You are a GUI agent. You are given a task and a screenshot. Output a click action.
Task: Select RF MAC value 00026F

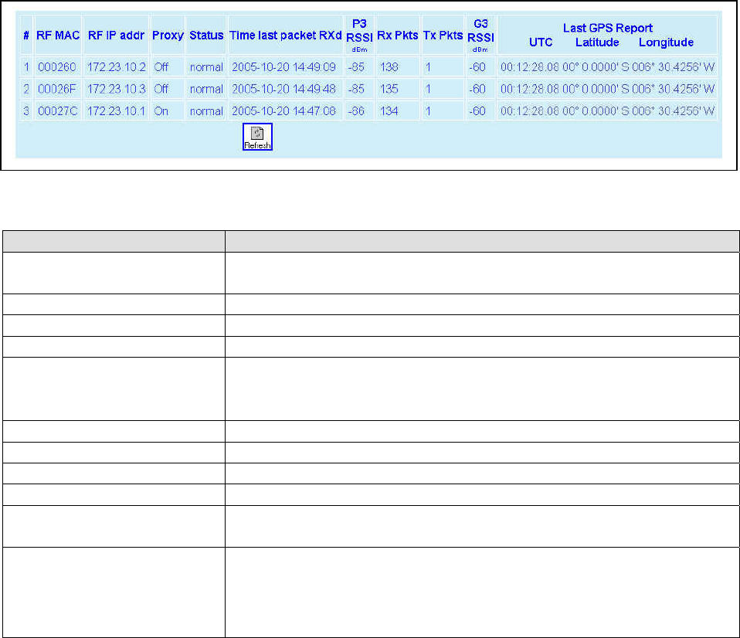56,89
